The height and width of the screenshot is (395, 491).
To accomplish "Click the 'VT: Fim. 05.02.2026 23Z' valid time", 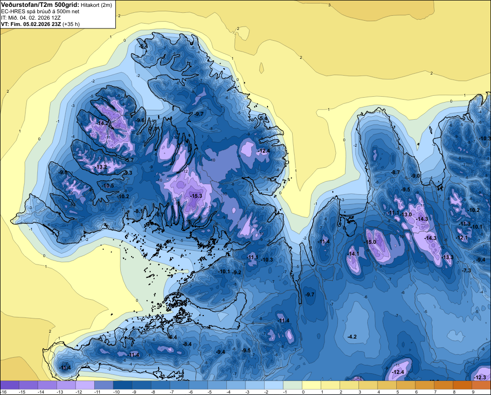I will [x=31, y=24].
